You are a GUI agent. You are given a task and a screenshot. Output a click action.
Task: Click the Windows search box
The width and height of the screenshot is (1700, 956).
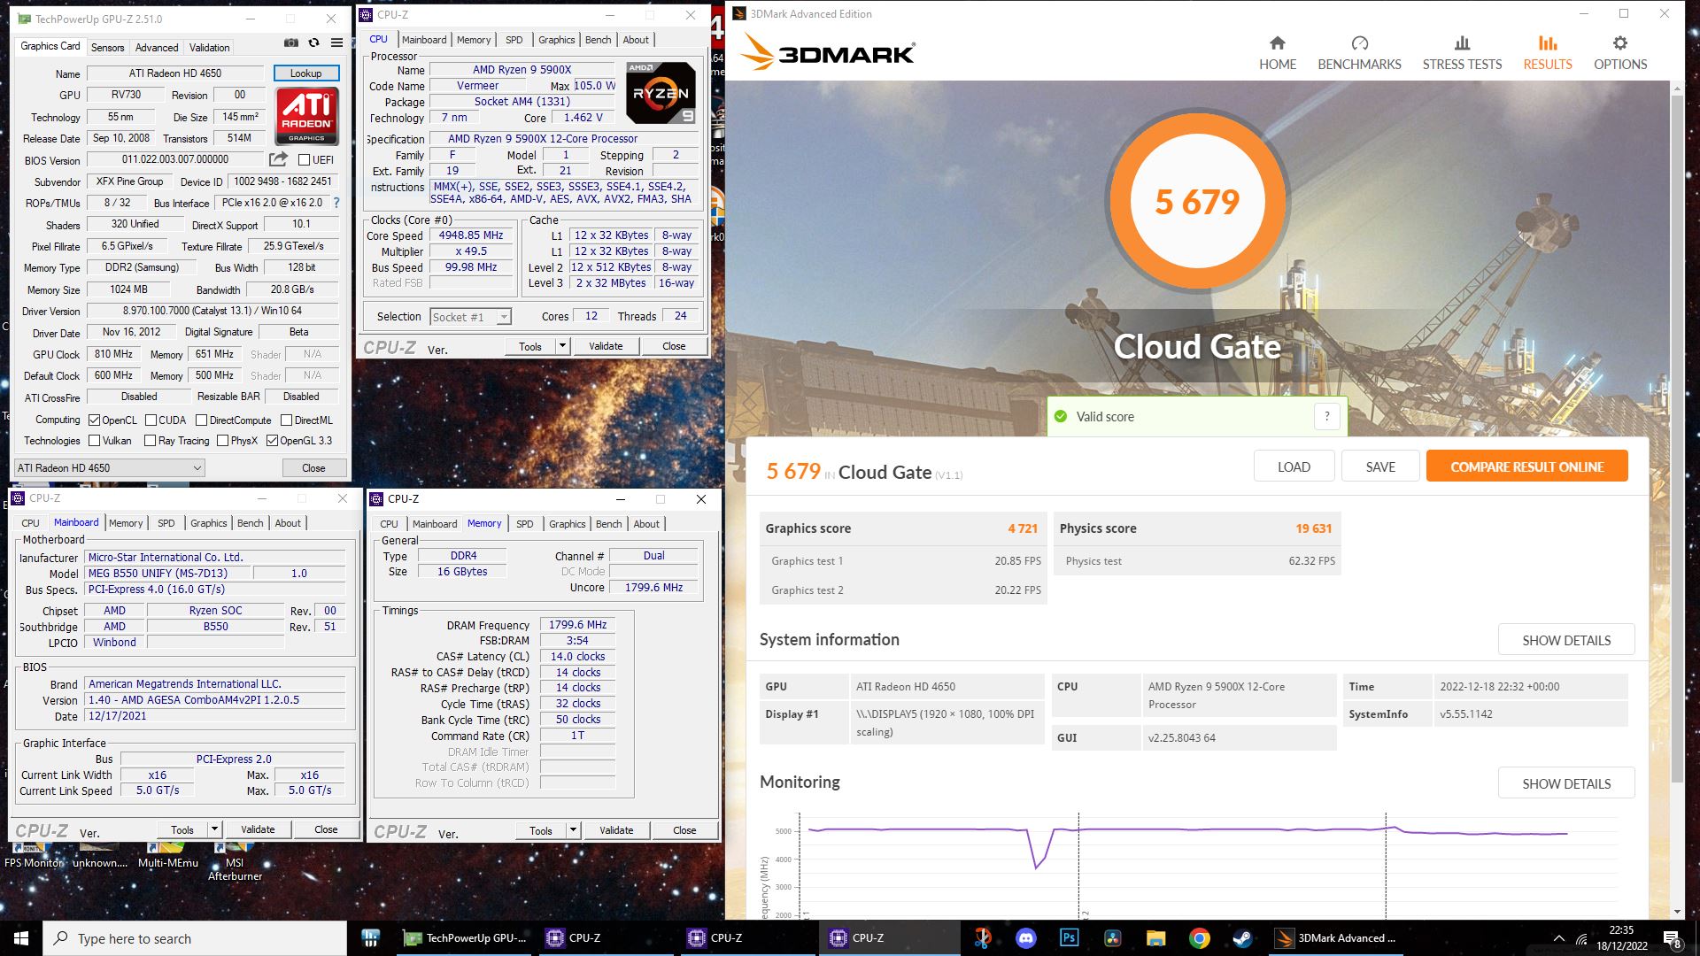pos(195,938)
